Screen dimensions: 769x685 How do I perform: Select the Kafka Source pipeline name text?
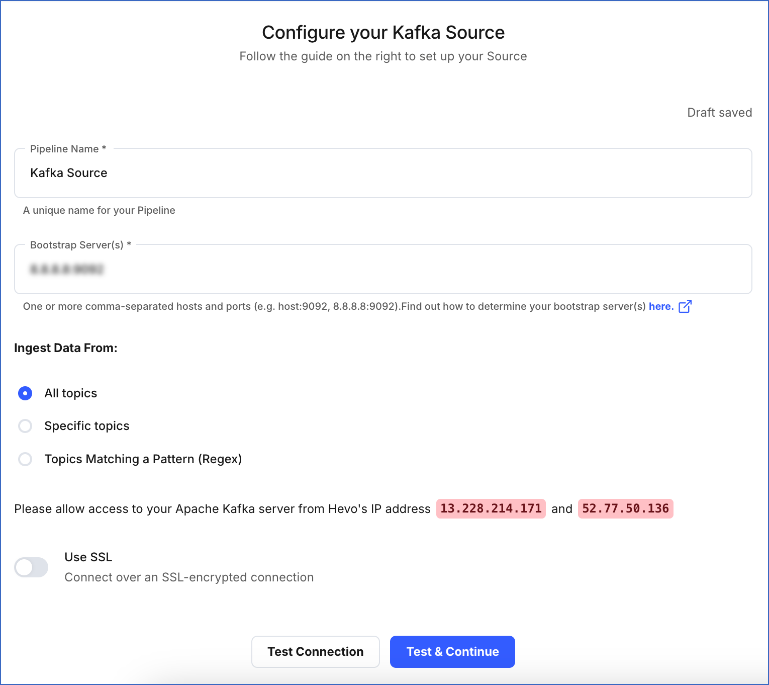pyautogui.click(x=69, y=173)
